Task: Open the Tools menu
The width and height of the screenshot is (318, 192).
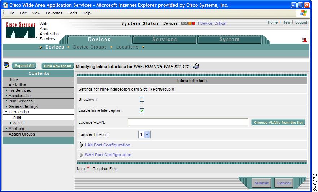Action: [x=73, y=13]
